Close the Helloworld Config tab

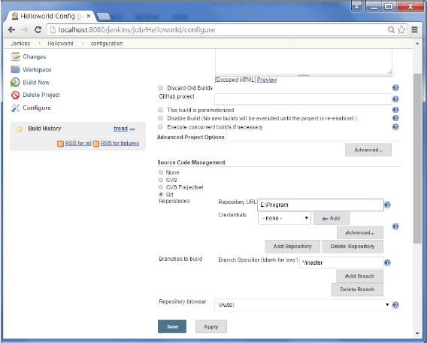tap(89, 16)
